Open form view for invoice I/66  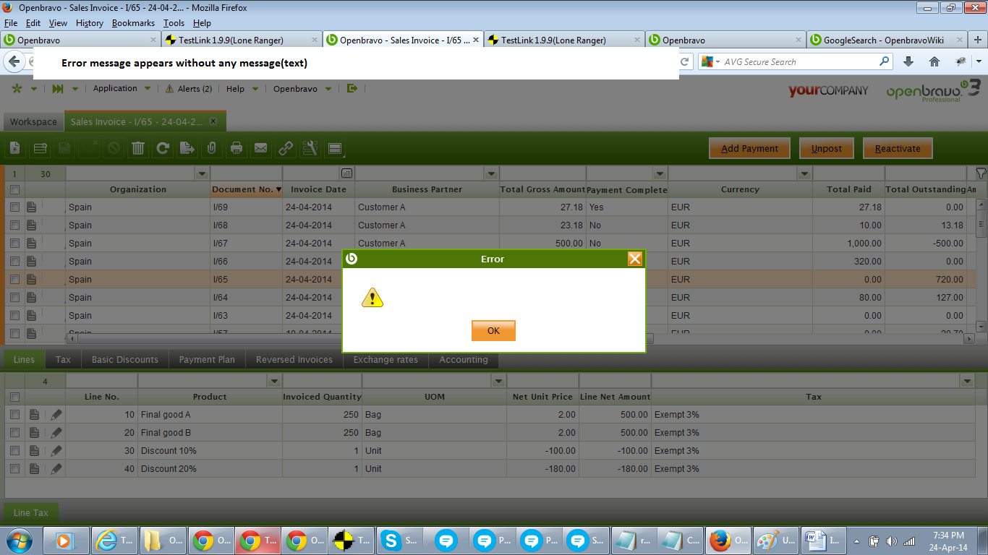coord(32,262)
